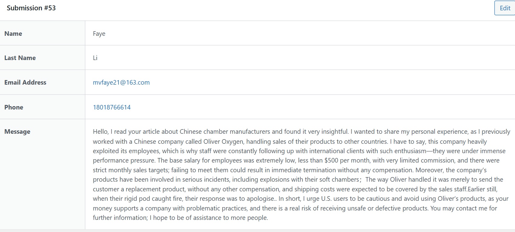Click "performance pressure" in the message body
This screenshot has width=515, height=232.
(124, 160)
